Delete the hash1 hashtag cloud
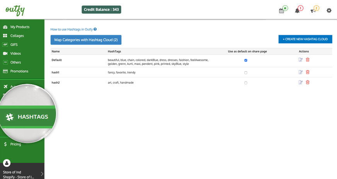 308,72
